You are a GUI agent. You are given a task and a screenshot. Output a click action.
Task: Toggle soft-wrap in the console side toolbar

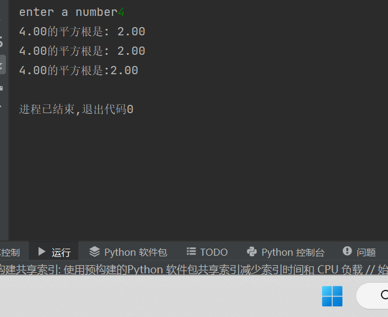[x=2, y=41]
